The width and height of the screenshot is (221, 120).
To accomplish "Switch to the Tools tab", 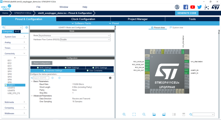I will pyautogui.click(x=192, y=19).
